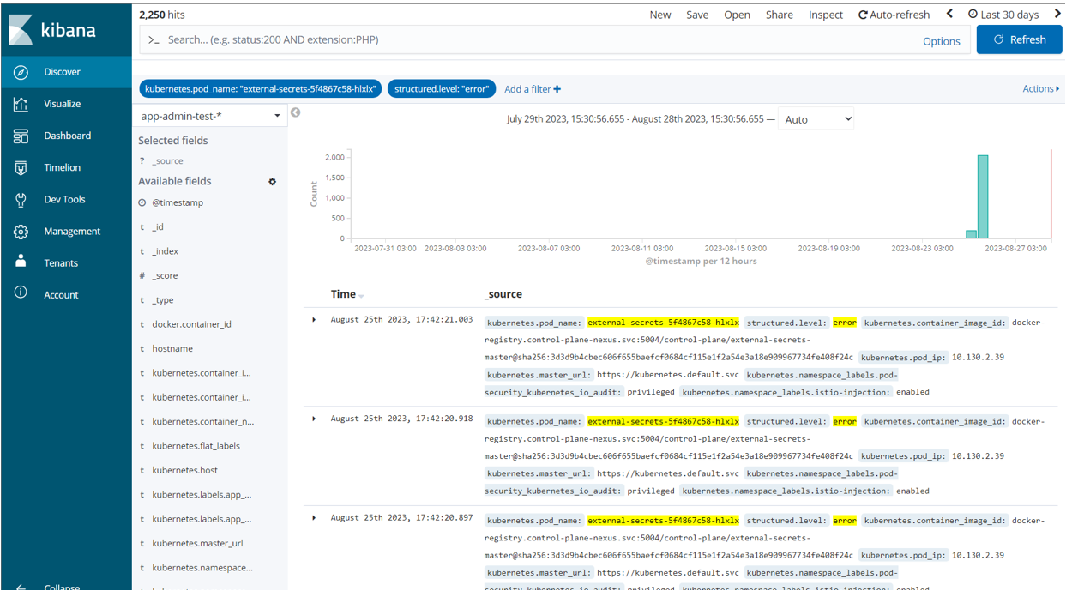
Task: Select the kubernetes.host field
Action: 184,470
